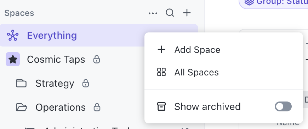Click the plus icon beside Spaces header
308x129 pixels.
point(187,13)
